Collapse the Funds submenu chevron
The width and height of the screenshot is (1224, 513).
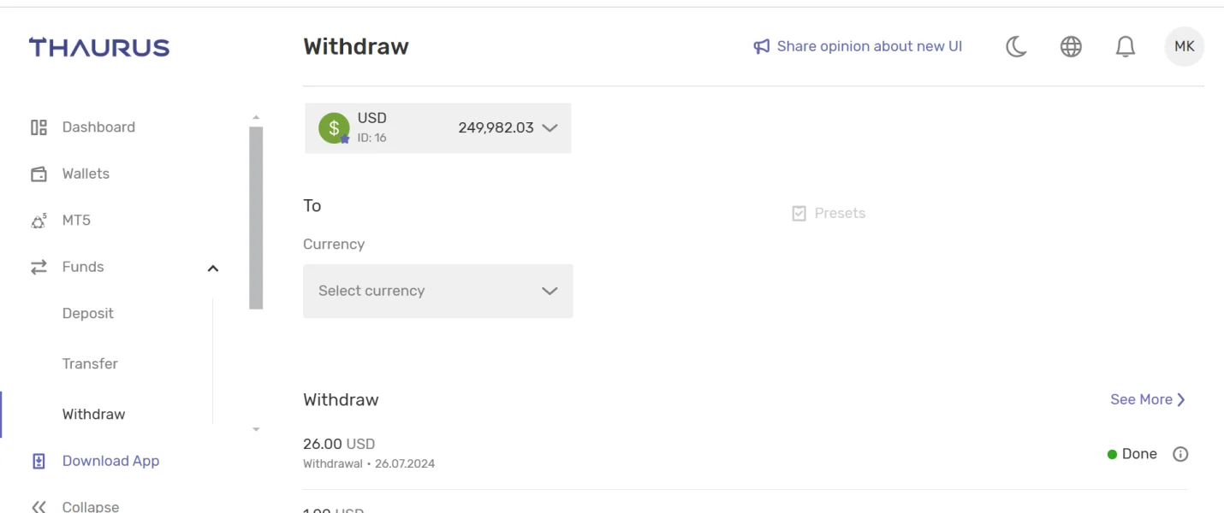click(213, 268)
